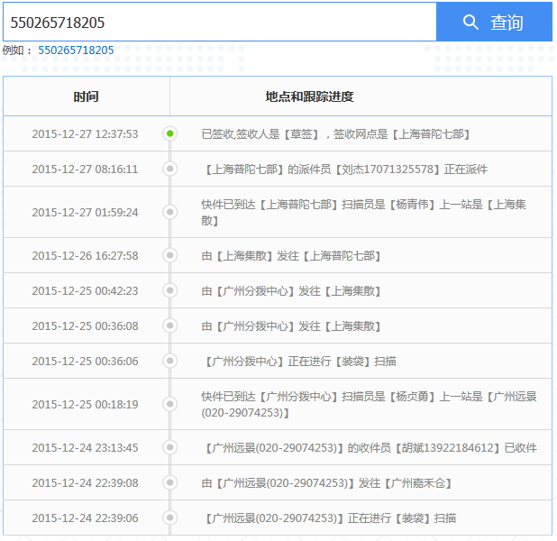
Task: Click the timeline dot for 2015-12-24 23:13:45
Action: (170, 447)
